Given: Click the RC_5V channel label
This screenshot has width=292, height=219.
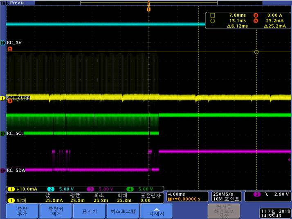Looking at the screenshot, I should [14, 42].
